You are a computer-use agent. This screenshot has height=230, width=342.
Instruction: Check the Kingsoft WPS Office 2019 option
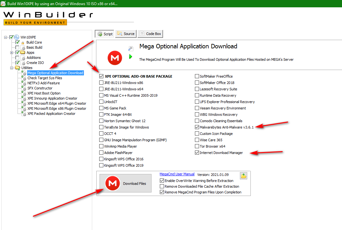[x=101, y=165]
